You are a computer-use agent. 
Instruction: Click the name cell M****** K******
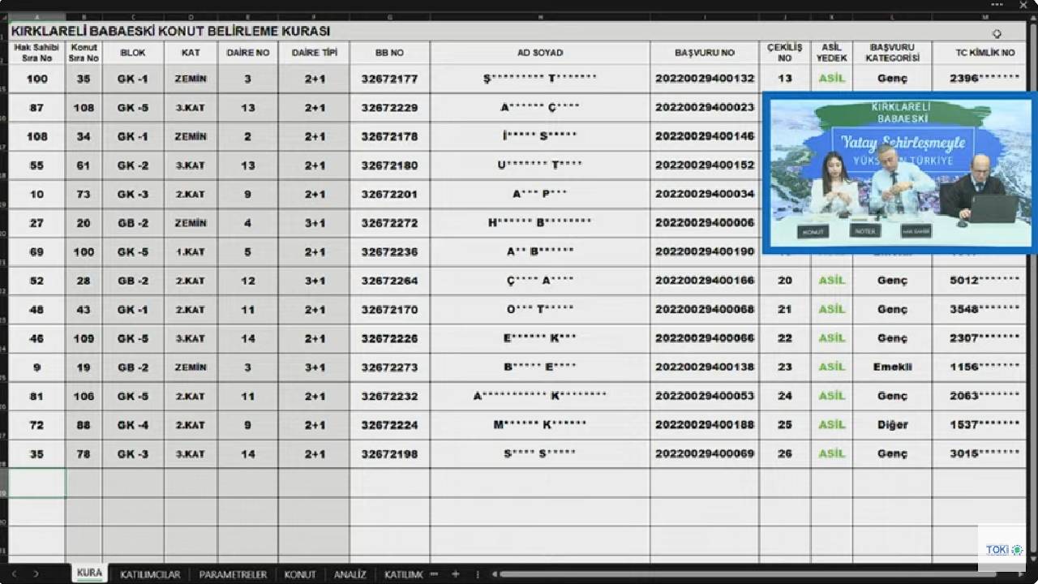point(539,425)
